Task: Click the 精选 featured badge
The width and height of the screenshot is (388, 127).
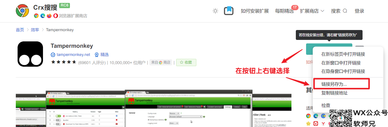Action: (102, 54)
